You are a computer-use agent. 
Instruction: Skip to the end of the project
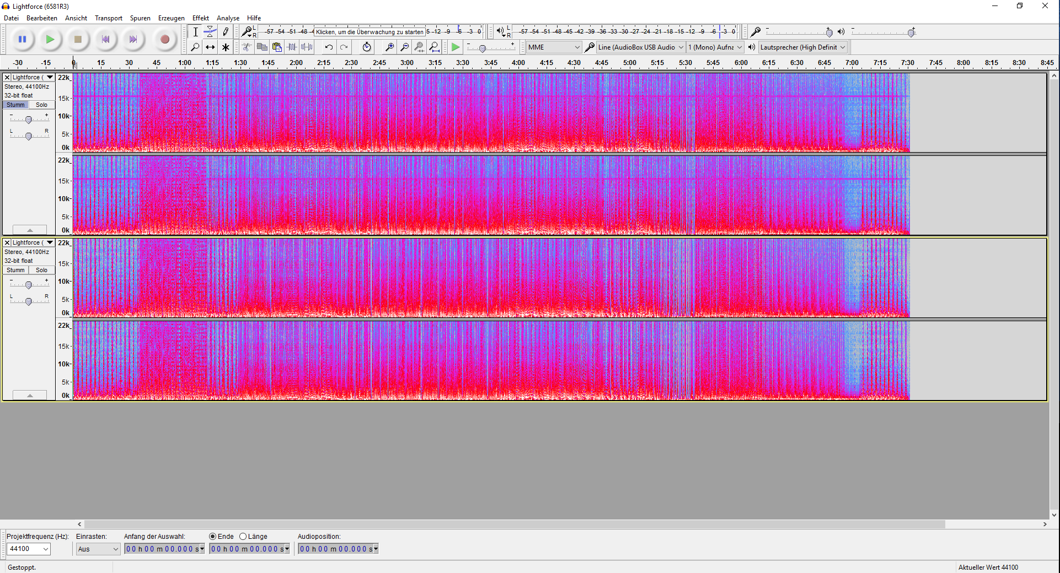tap(133, 39)
